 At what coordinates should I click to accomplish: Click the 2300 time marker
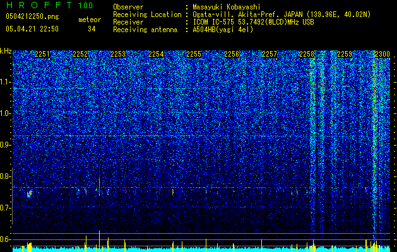[382, 54]
